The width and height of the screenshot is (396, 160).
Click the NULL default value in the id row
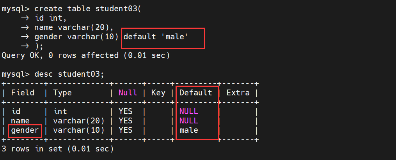(x=189, y=112)
